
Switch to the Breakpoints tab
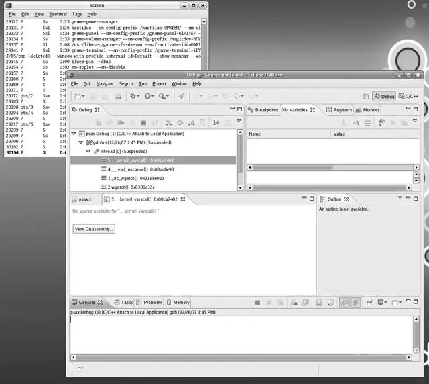[262, 109]
